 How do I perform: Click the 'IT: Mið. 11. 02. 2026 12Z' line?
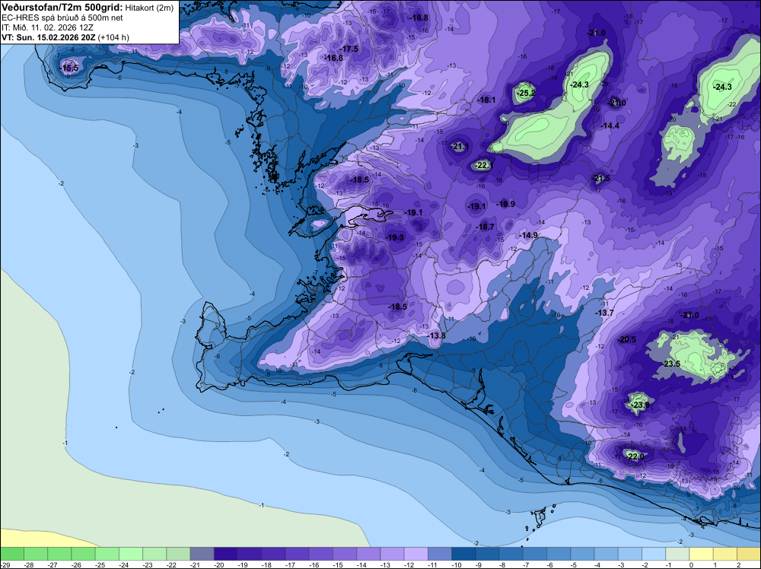pyautogui.click(x=47, y=27)
